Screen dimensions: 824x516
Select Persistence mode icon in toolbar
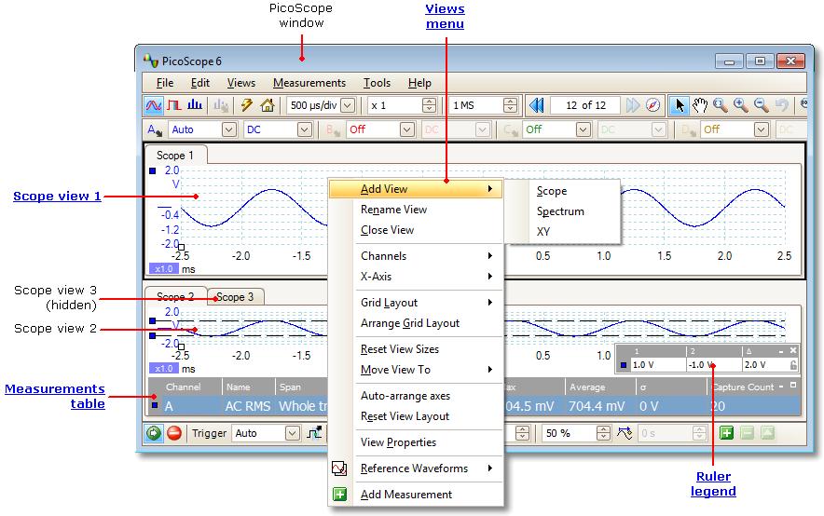(x=174, y=105)
